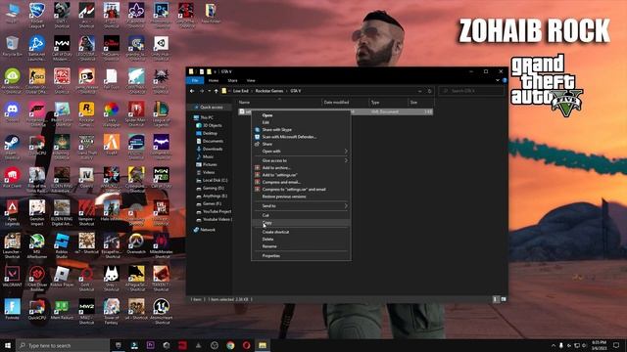Image resolution: width=627 pixels, height=352 pixels.
Task: Open recent locations dropdown arrow
Action: 209,91
